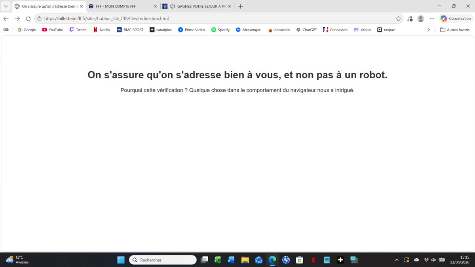Open the leboncoin bookmark
This screenshot has width=475, height=267.
[279, 30]
